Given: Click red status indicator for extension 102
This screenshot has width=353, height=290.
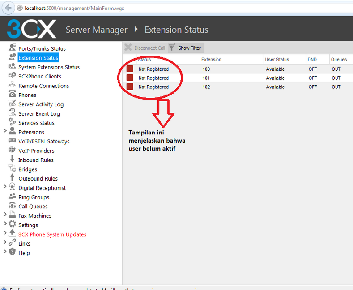Looking at the screenshot, I should (x=130, y=87).
